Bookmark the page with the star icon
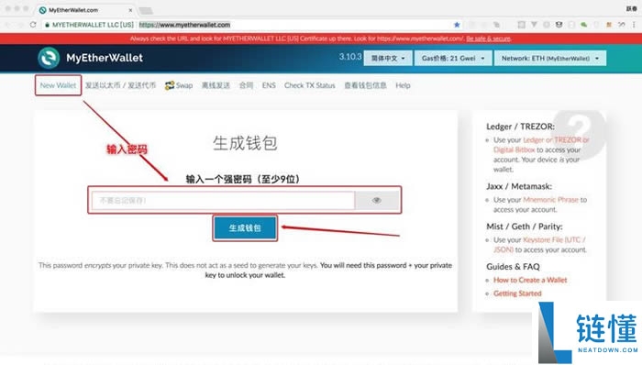This screenshot has width=642, height=365. (x=457, y=25)
